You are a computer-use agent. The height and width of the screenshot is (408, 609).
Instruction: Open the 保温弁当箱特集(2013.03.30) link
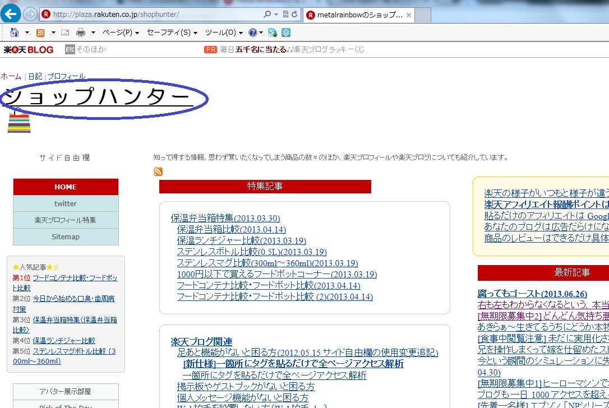[x=225, y=218]
